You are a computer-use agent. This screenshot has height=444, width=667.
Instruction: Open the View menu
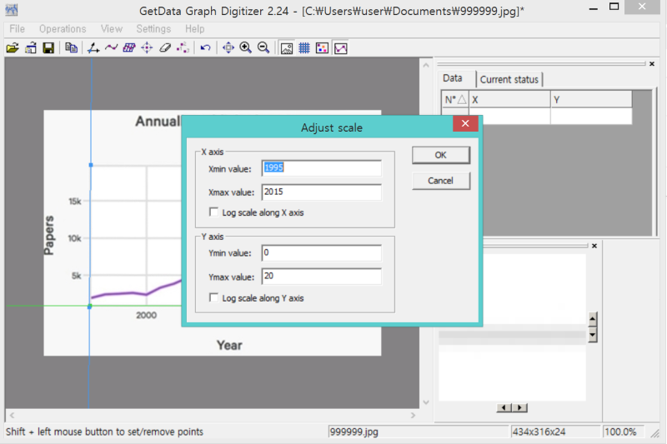[x=112, y=29]
